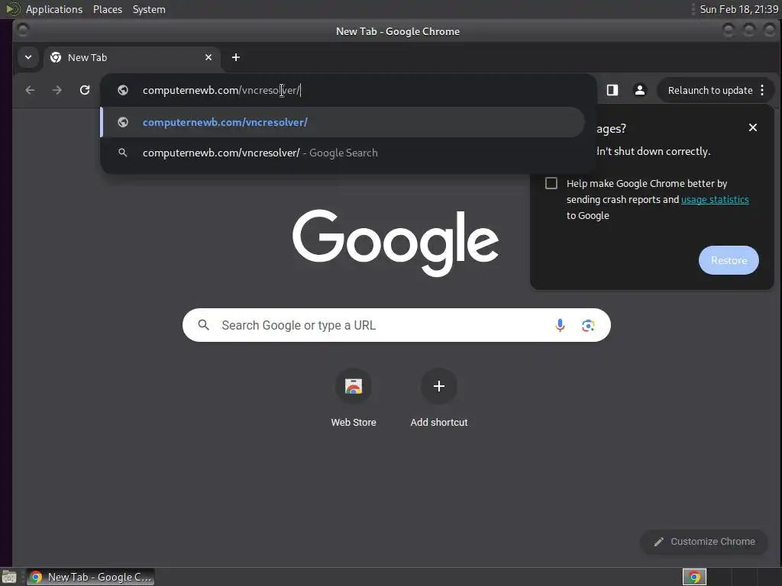Close the New Tab tab

point(208,57)
